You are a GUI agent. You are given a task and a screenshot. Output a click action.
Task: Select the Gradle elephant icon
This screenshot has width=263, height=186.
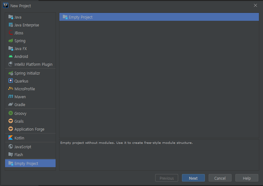pyautogui.click(x=11, y=105)
